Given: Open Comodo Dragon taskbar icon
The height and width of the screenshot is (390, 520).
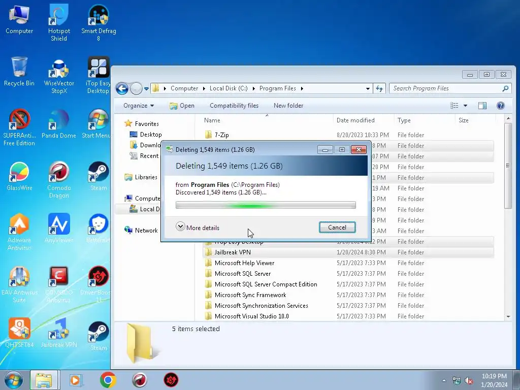Looking at the screenshot, I should pyautogui.click(x=139, y=380).
